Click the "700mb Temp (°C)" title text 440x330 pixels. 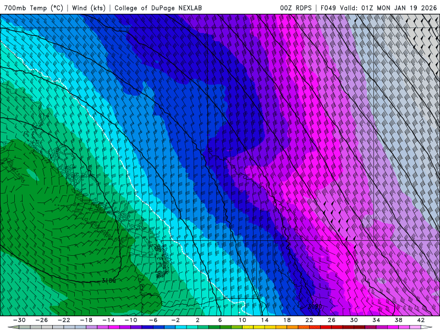tap(34, 8)
